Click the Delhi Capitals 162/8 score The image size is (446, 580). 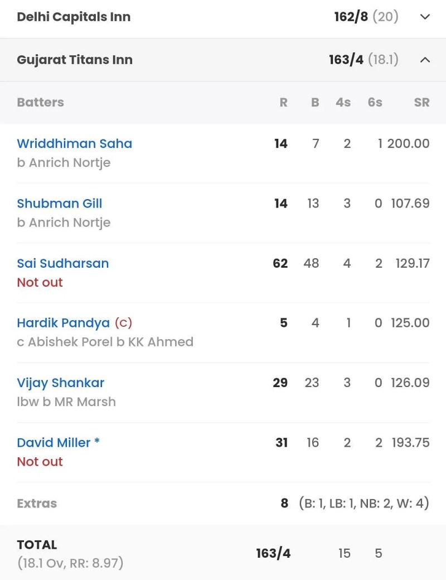351,17
